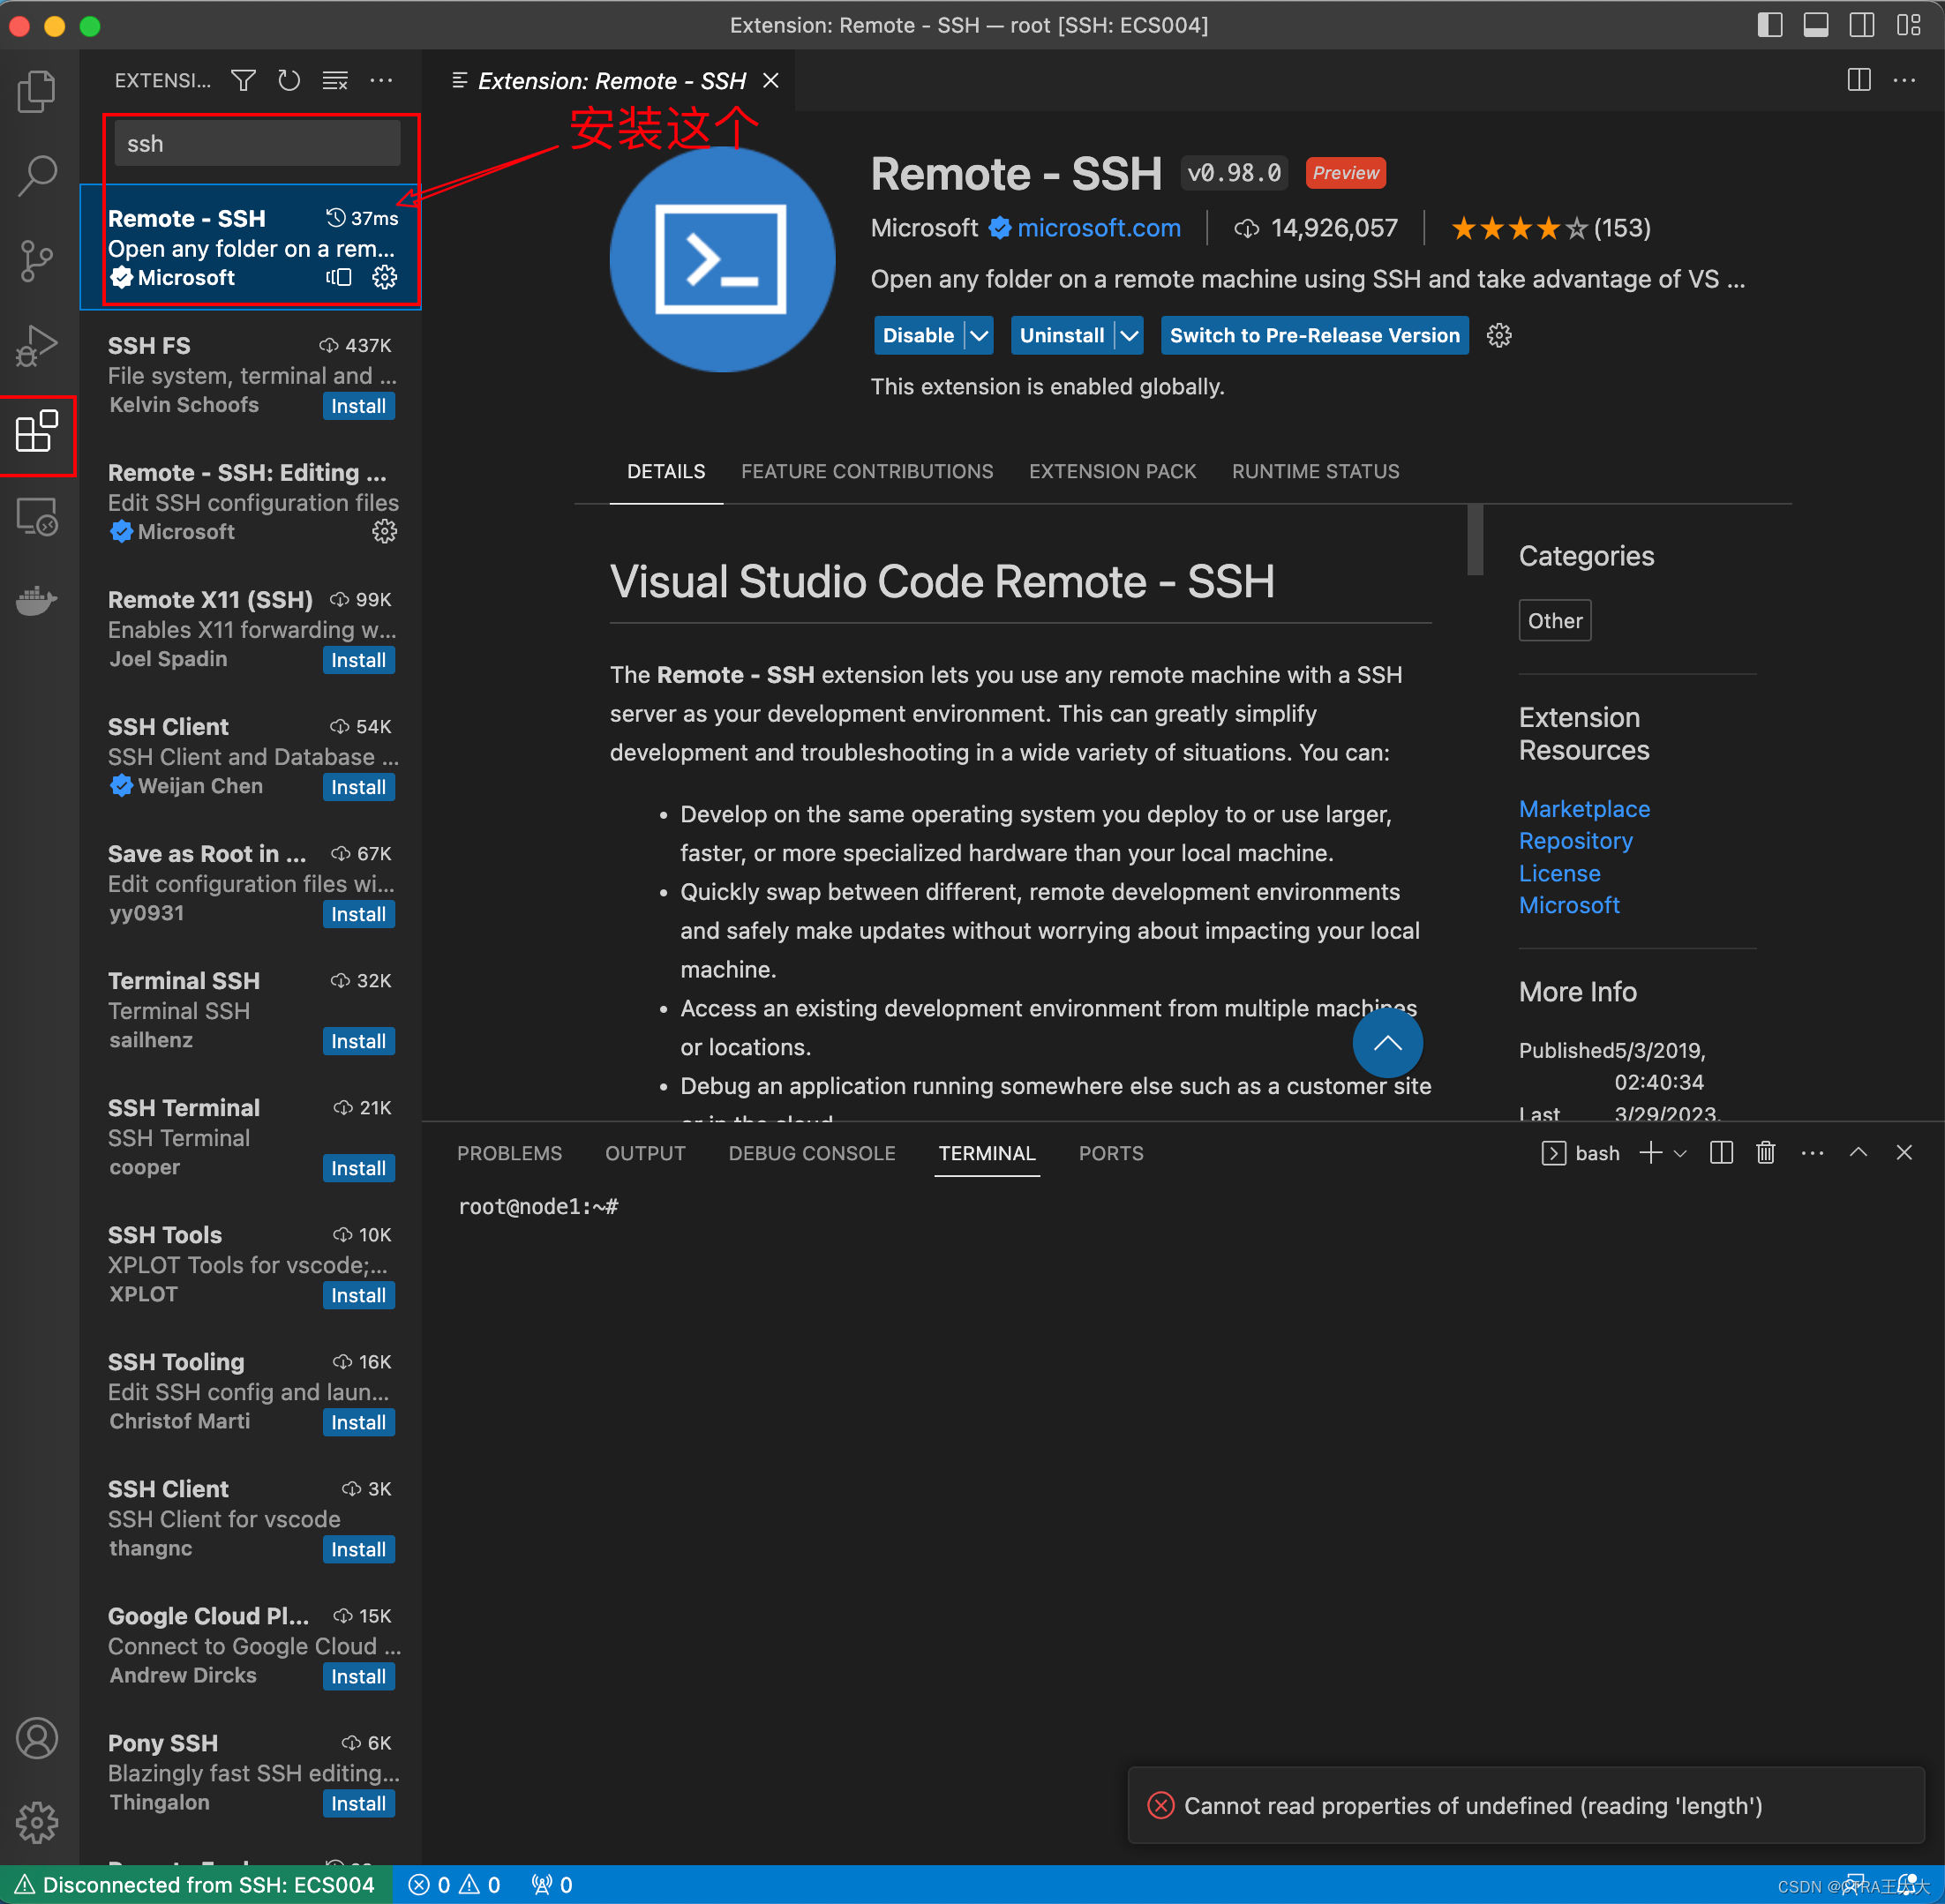Split the editor right
Image resolution: width=1945 pixels, height=1904 pixels.
[1859, 80]
